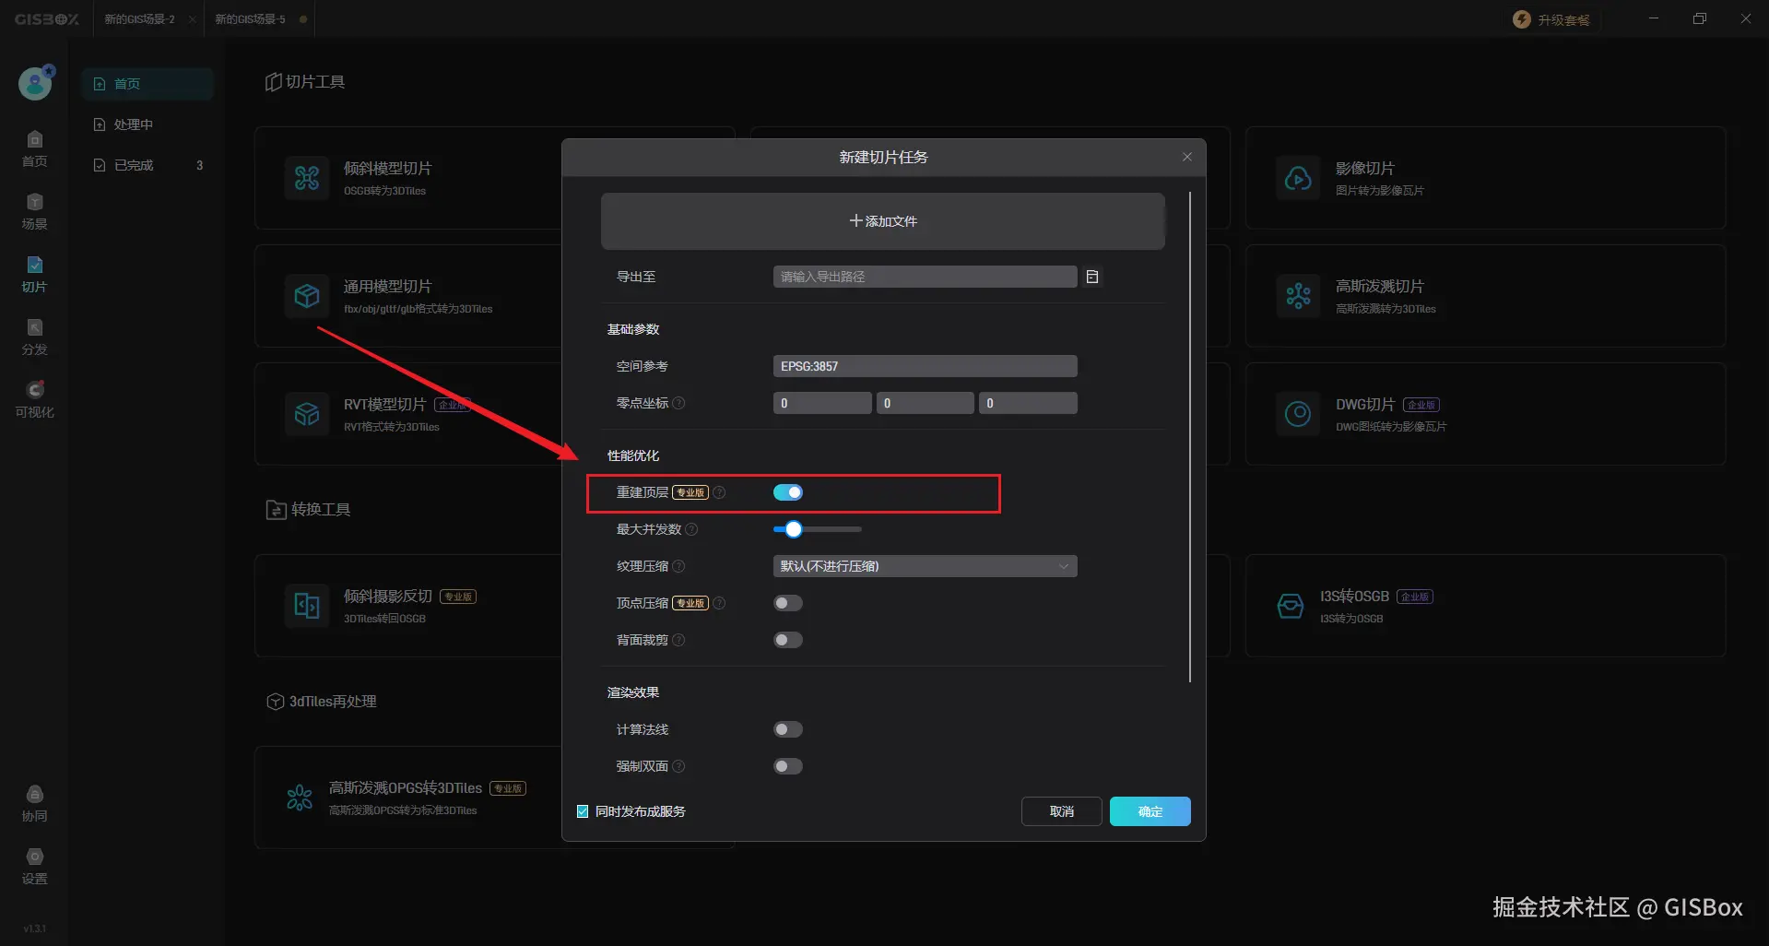
Task: Select the 切片 sidebar icon
Action: click(35, 274)
